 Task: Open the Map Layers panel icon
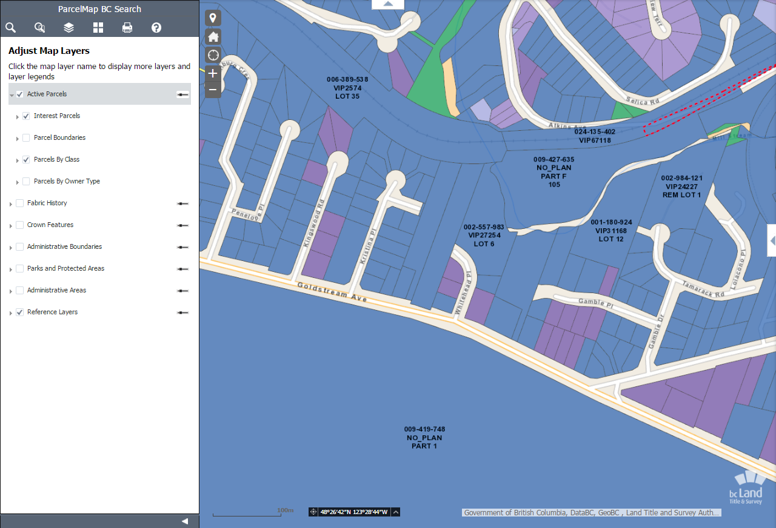pyautogui.click(x=68, y=27)
